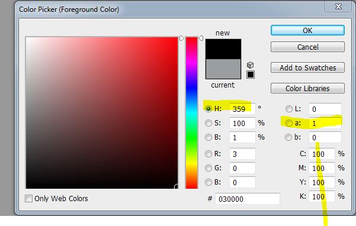This screenshot has height=226, width=356.
Task: Click the web-safe color square below the cube
Action: (x=251, y=75)
